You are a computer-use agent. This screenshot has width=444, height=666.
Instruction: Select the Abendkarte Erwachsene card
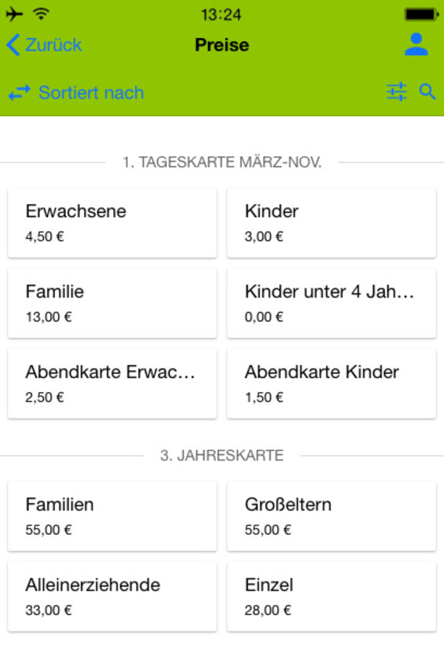pyautogui.click(x=112, y=384)
